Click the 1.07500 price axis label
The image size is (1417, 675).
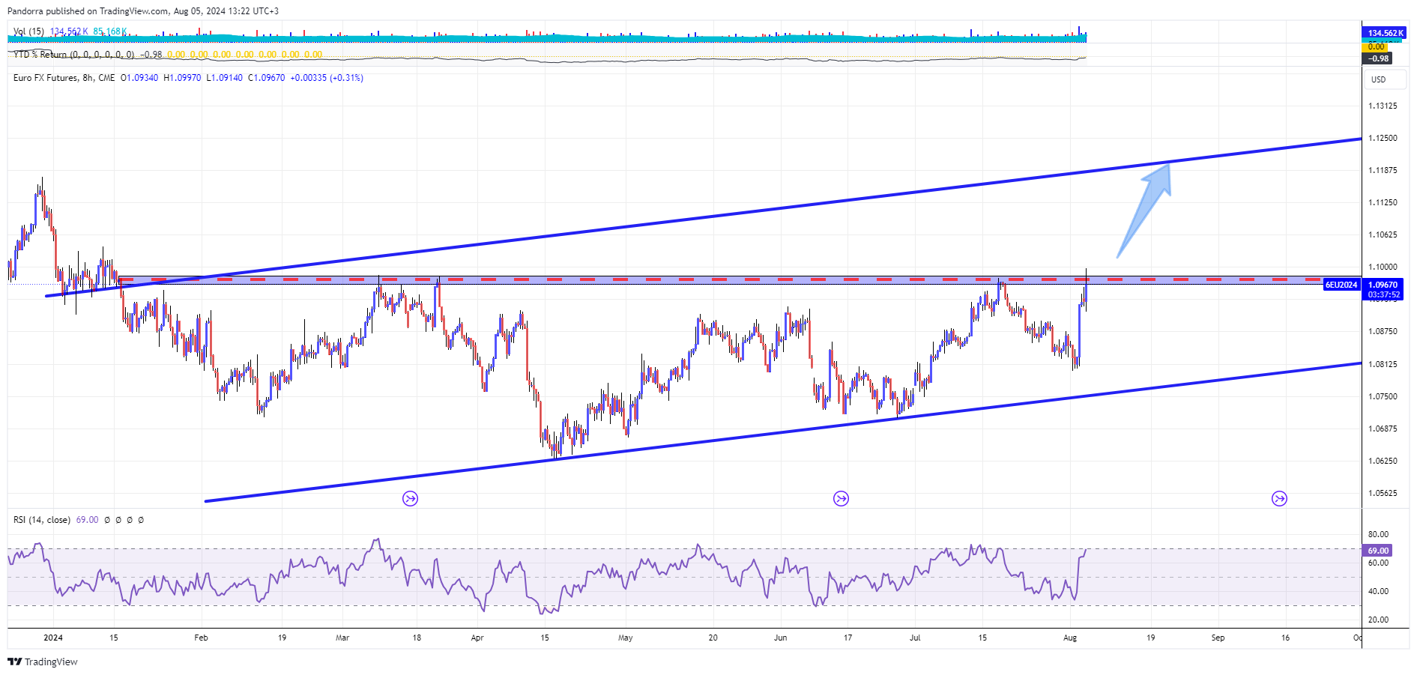pyautogui.click(x=1383, y=396)
